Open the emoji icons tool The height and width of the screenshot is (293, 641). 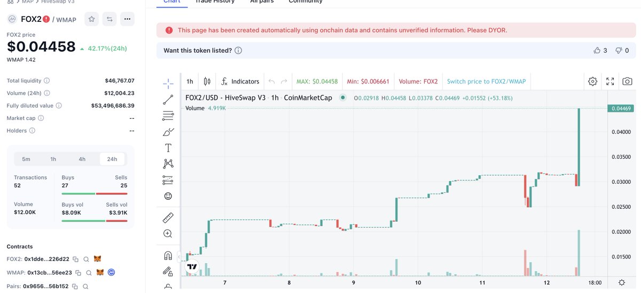tap(168, 196)
